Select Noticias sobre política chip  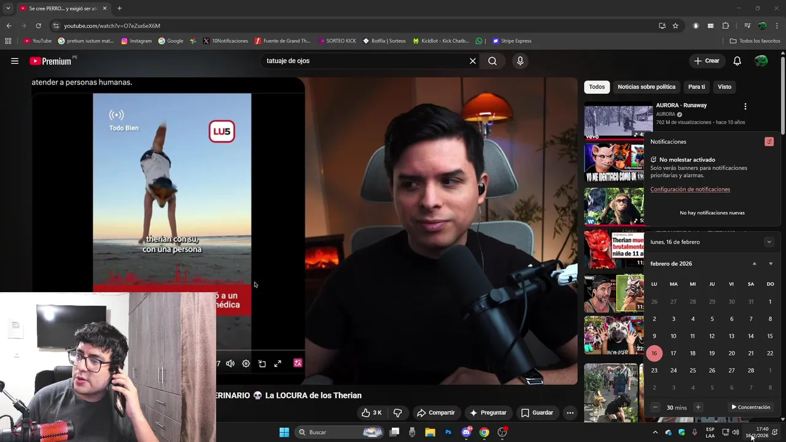(x=647, y=87)
